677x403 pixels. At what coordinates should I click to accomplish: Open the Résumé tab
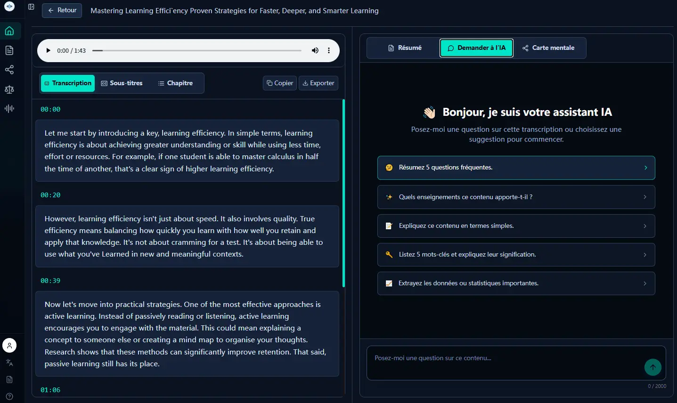[405, 48]
